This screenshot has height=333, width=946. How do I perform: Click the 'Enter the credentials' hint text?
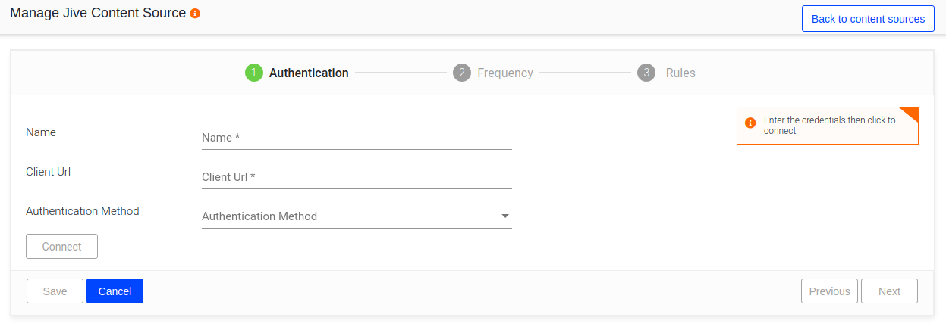829,125
